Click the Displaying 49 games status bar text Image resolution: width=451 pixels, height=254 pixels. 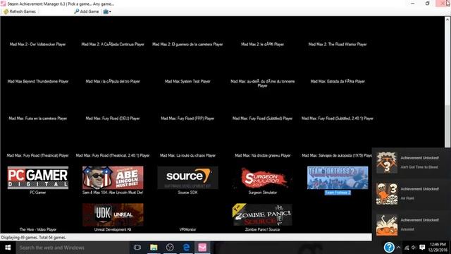(34, 238)
